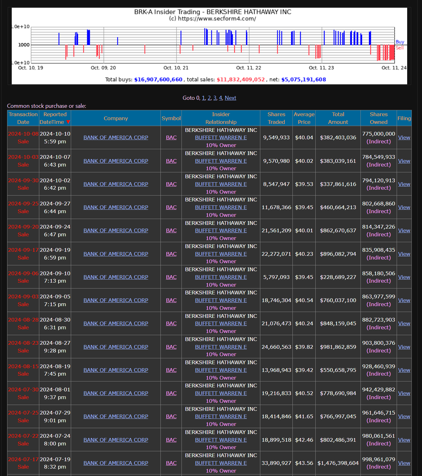
Task: Open BAC symbol link in 2024-10-03 row
Action: (171, 161)
